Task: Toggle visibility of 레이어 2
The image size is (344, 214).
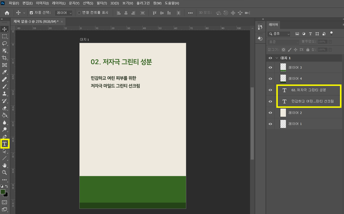Action: pyautogui.click(x=270, y=112)
